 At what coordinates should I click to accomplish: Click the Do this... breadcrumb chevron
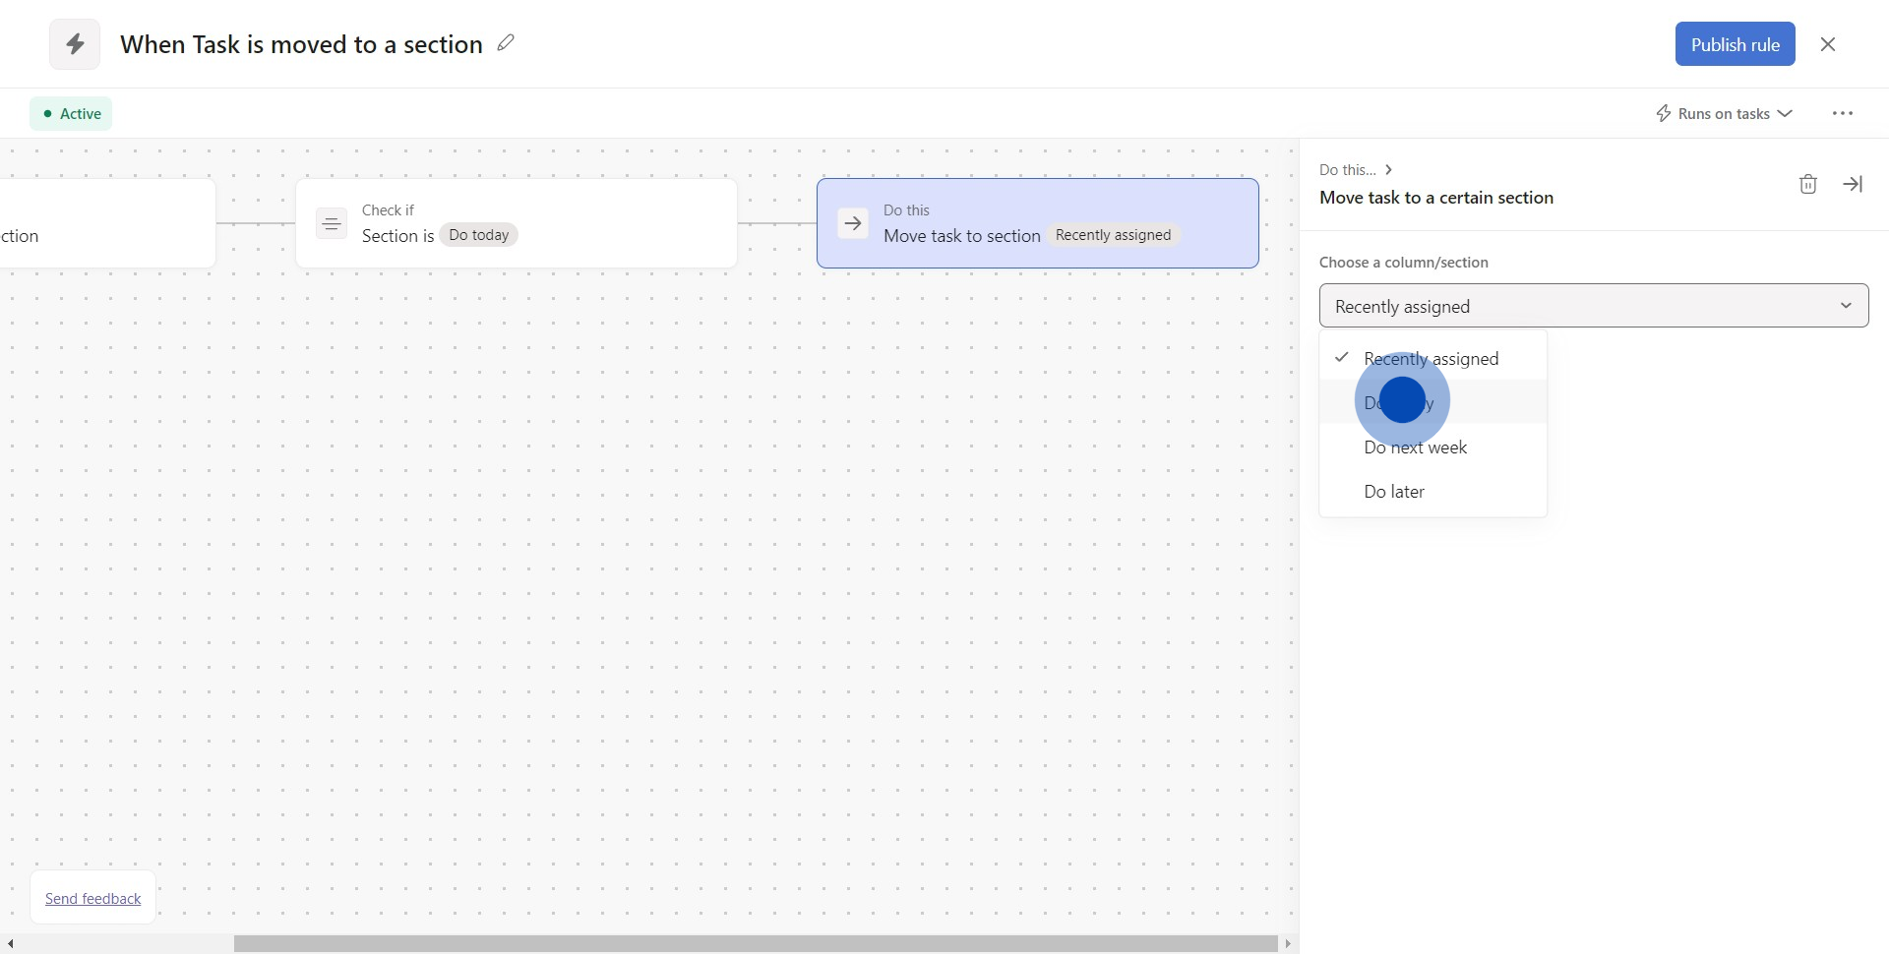(x=1388, y=170)
